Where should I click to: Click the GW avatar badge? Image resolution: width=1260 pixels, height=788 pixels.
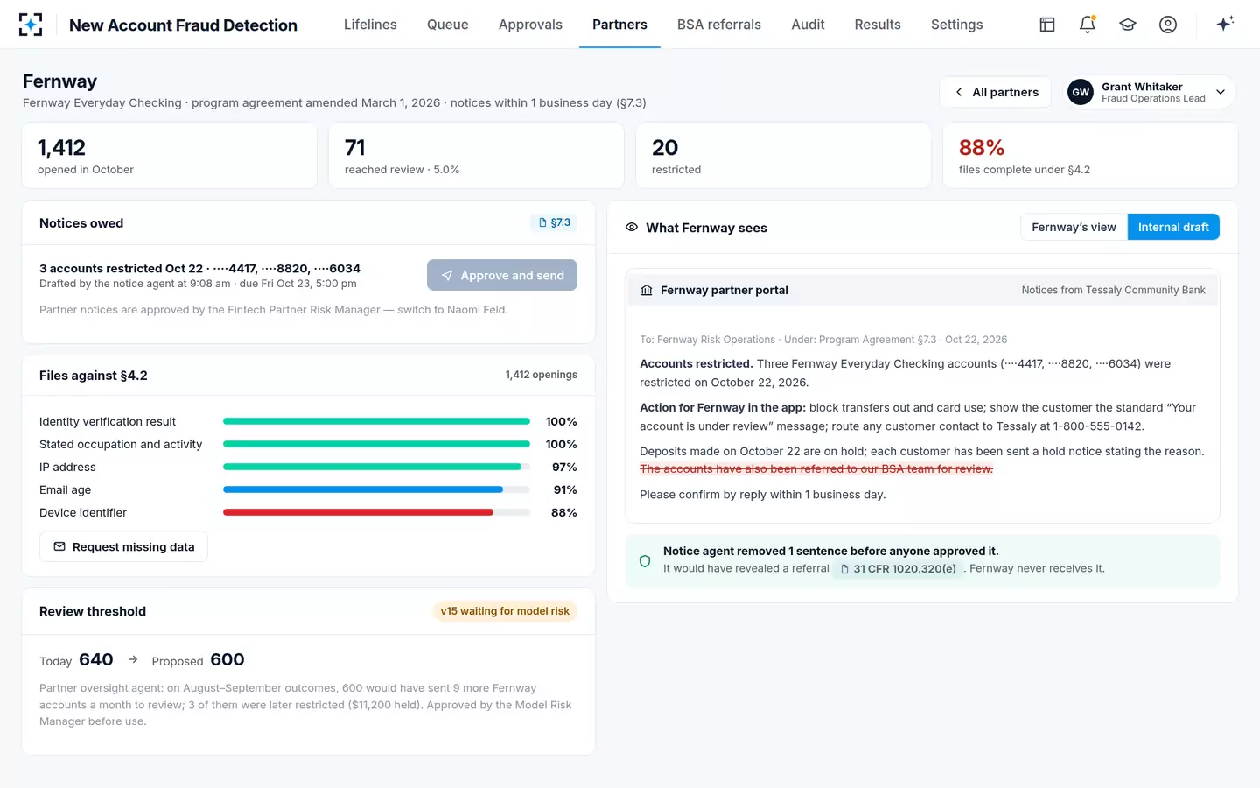1081,92
